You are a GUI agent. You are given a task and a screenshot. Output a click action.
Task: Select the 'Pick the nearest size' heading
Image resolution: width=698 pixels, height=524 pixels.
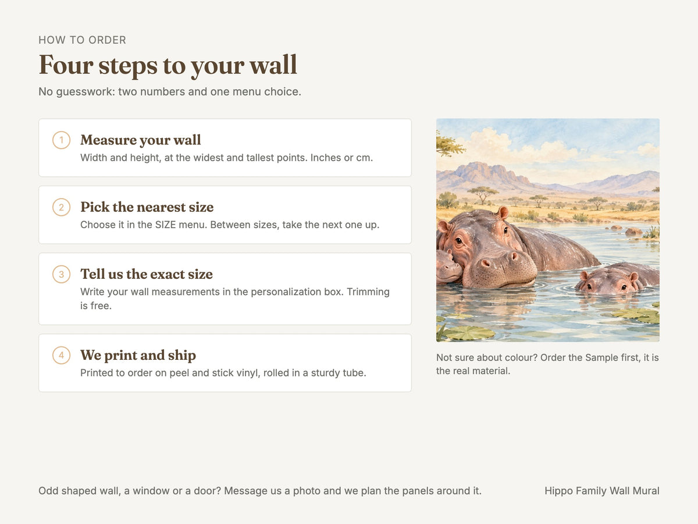147,207
